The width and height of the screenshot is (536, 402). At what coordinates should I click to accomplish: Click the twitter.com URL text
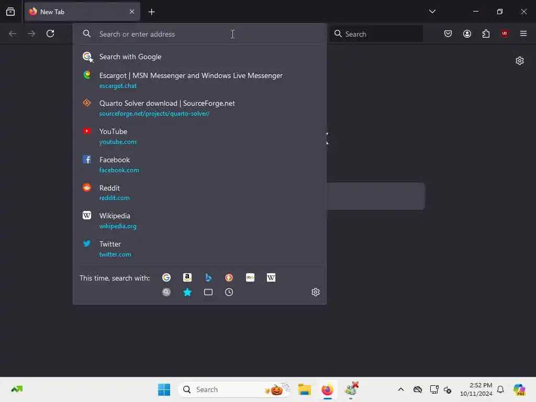click(x=115, y=254)
